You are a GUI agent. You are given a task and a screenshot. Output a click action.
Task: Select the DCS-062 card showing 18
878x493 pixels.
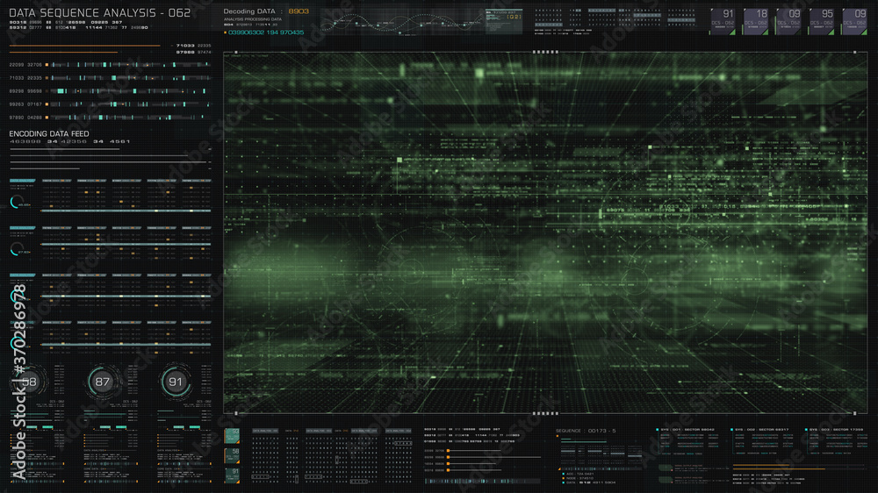(x=755, y=21)
